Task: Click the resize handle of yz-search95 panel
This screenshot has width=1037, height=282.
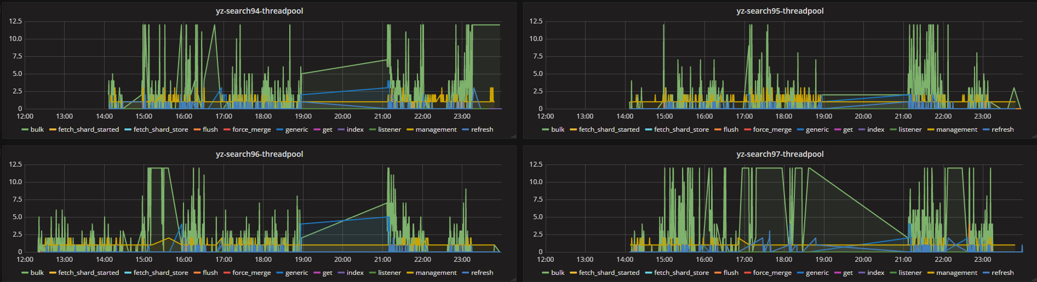Action: click(x=1033, y=137)
